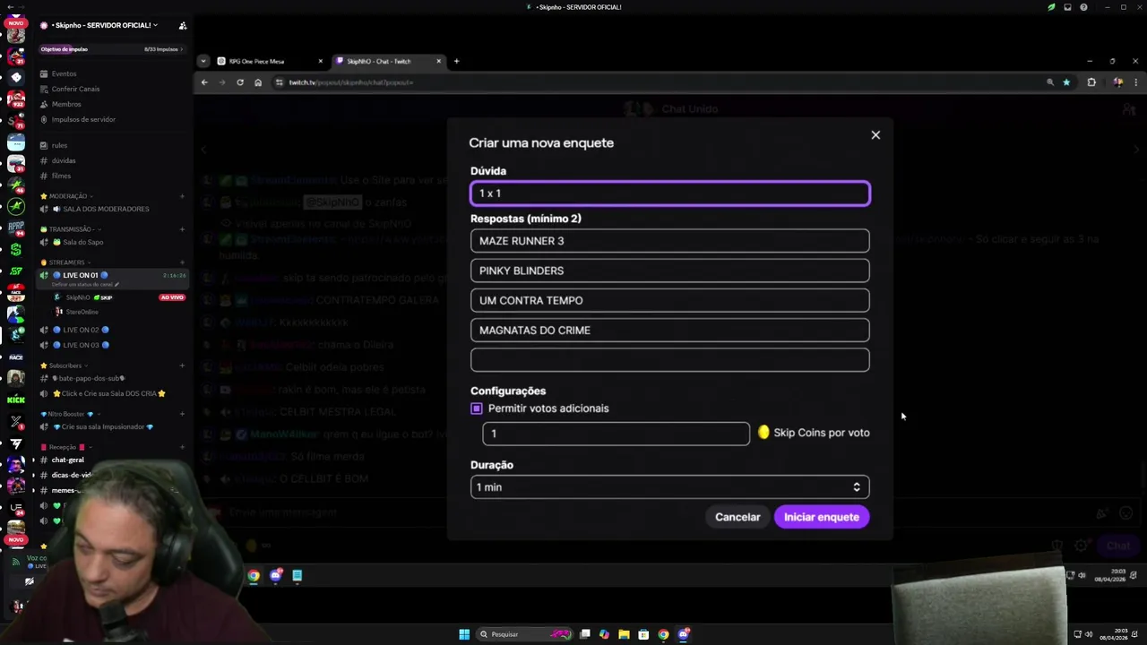Join Sala do Sapo voice channel
The width and height of the screenshot is (1147, 645).
pyautogui.click(x=82, y=242)
